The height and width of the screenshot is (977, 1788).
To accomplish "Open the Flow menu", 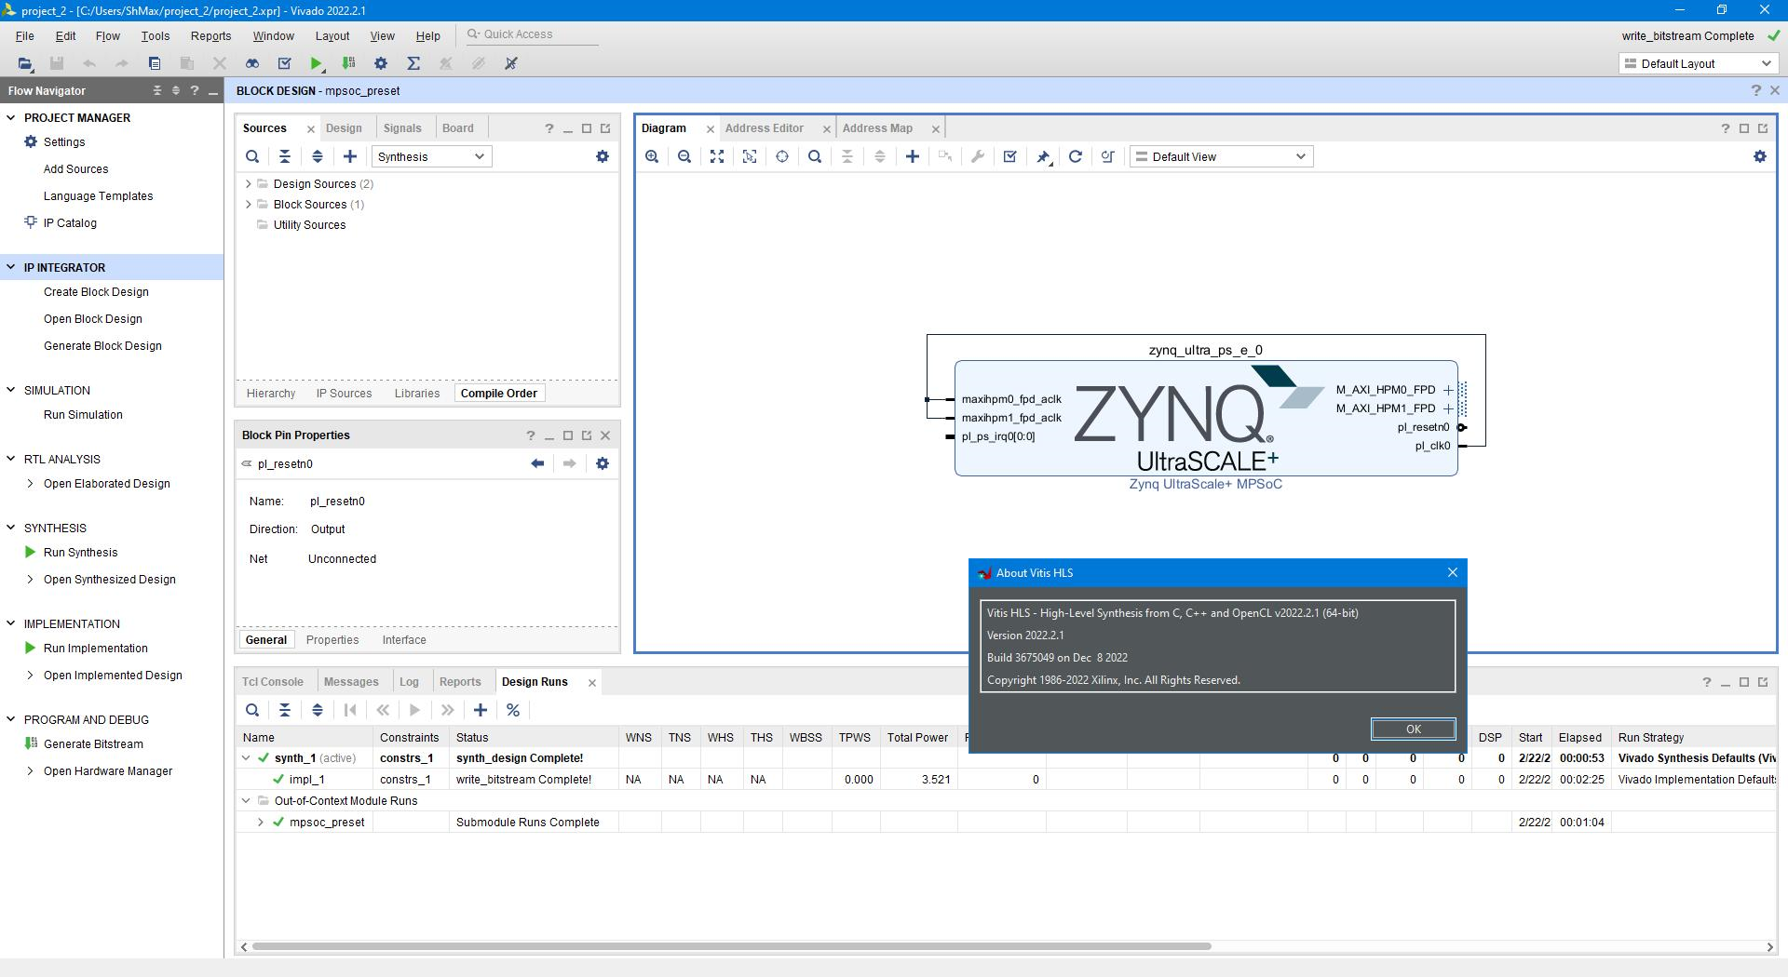I will click(x=108, y=35).
